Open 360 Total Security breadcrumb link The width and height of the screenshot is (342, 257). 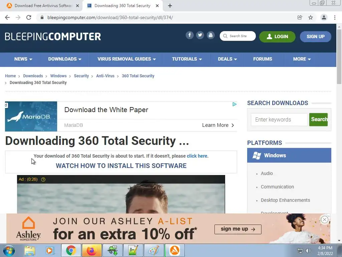tap(138, 76)
